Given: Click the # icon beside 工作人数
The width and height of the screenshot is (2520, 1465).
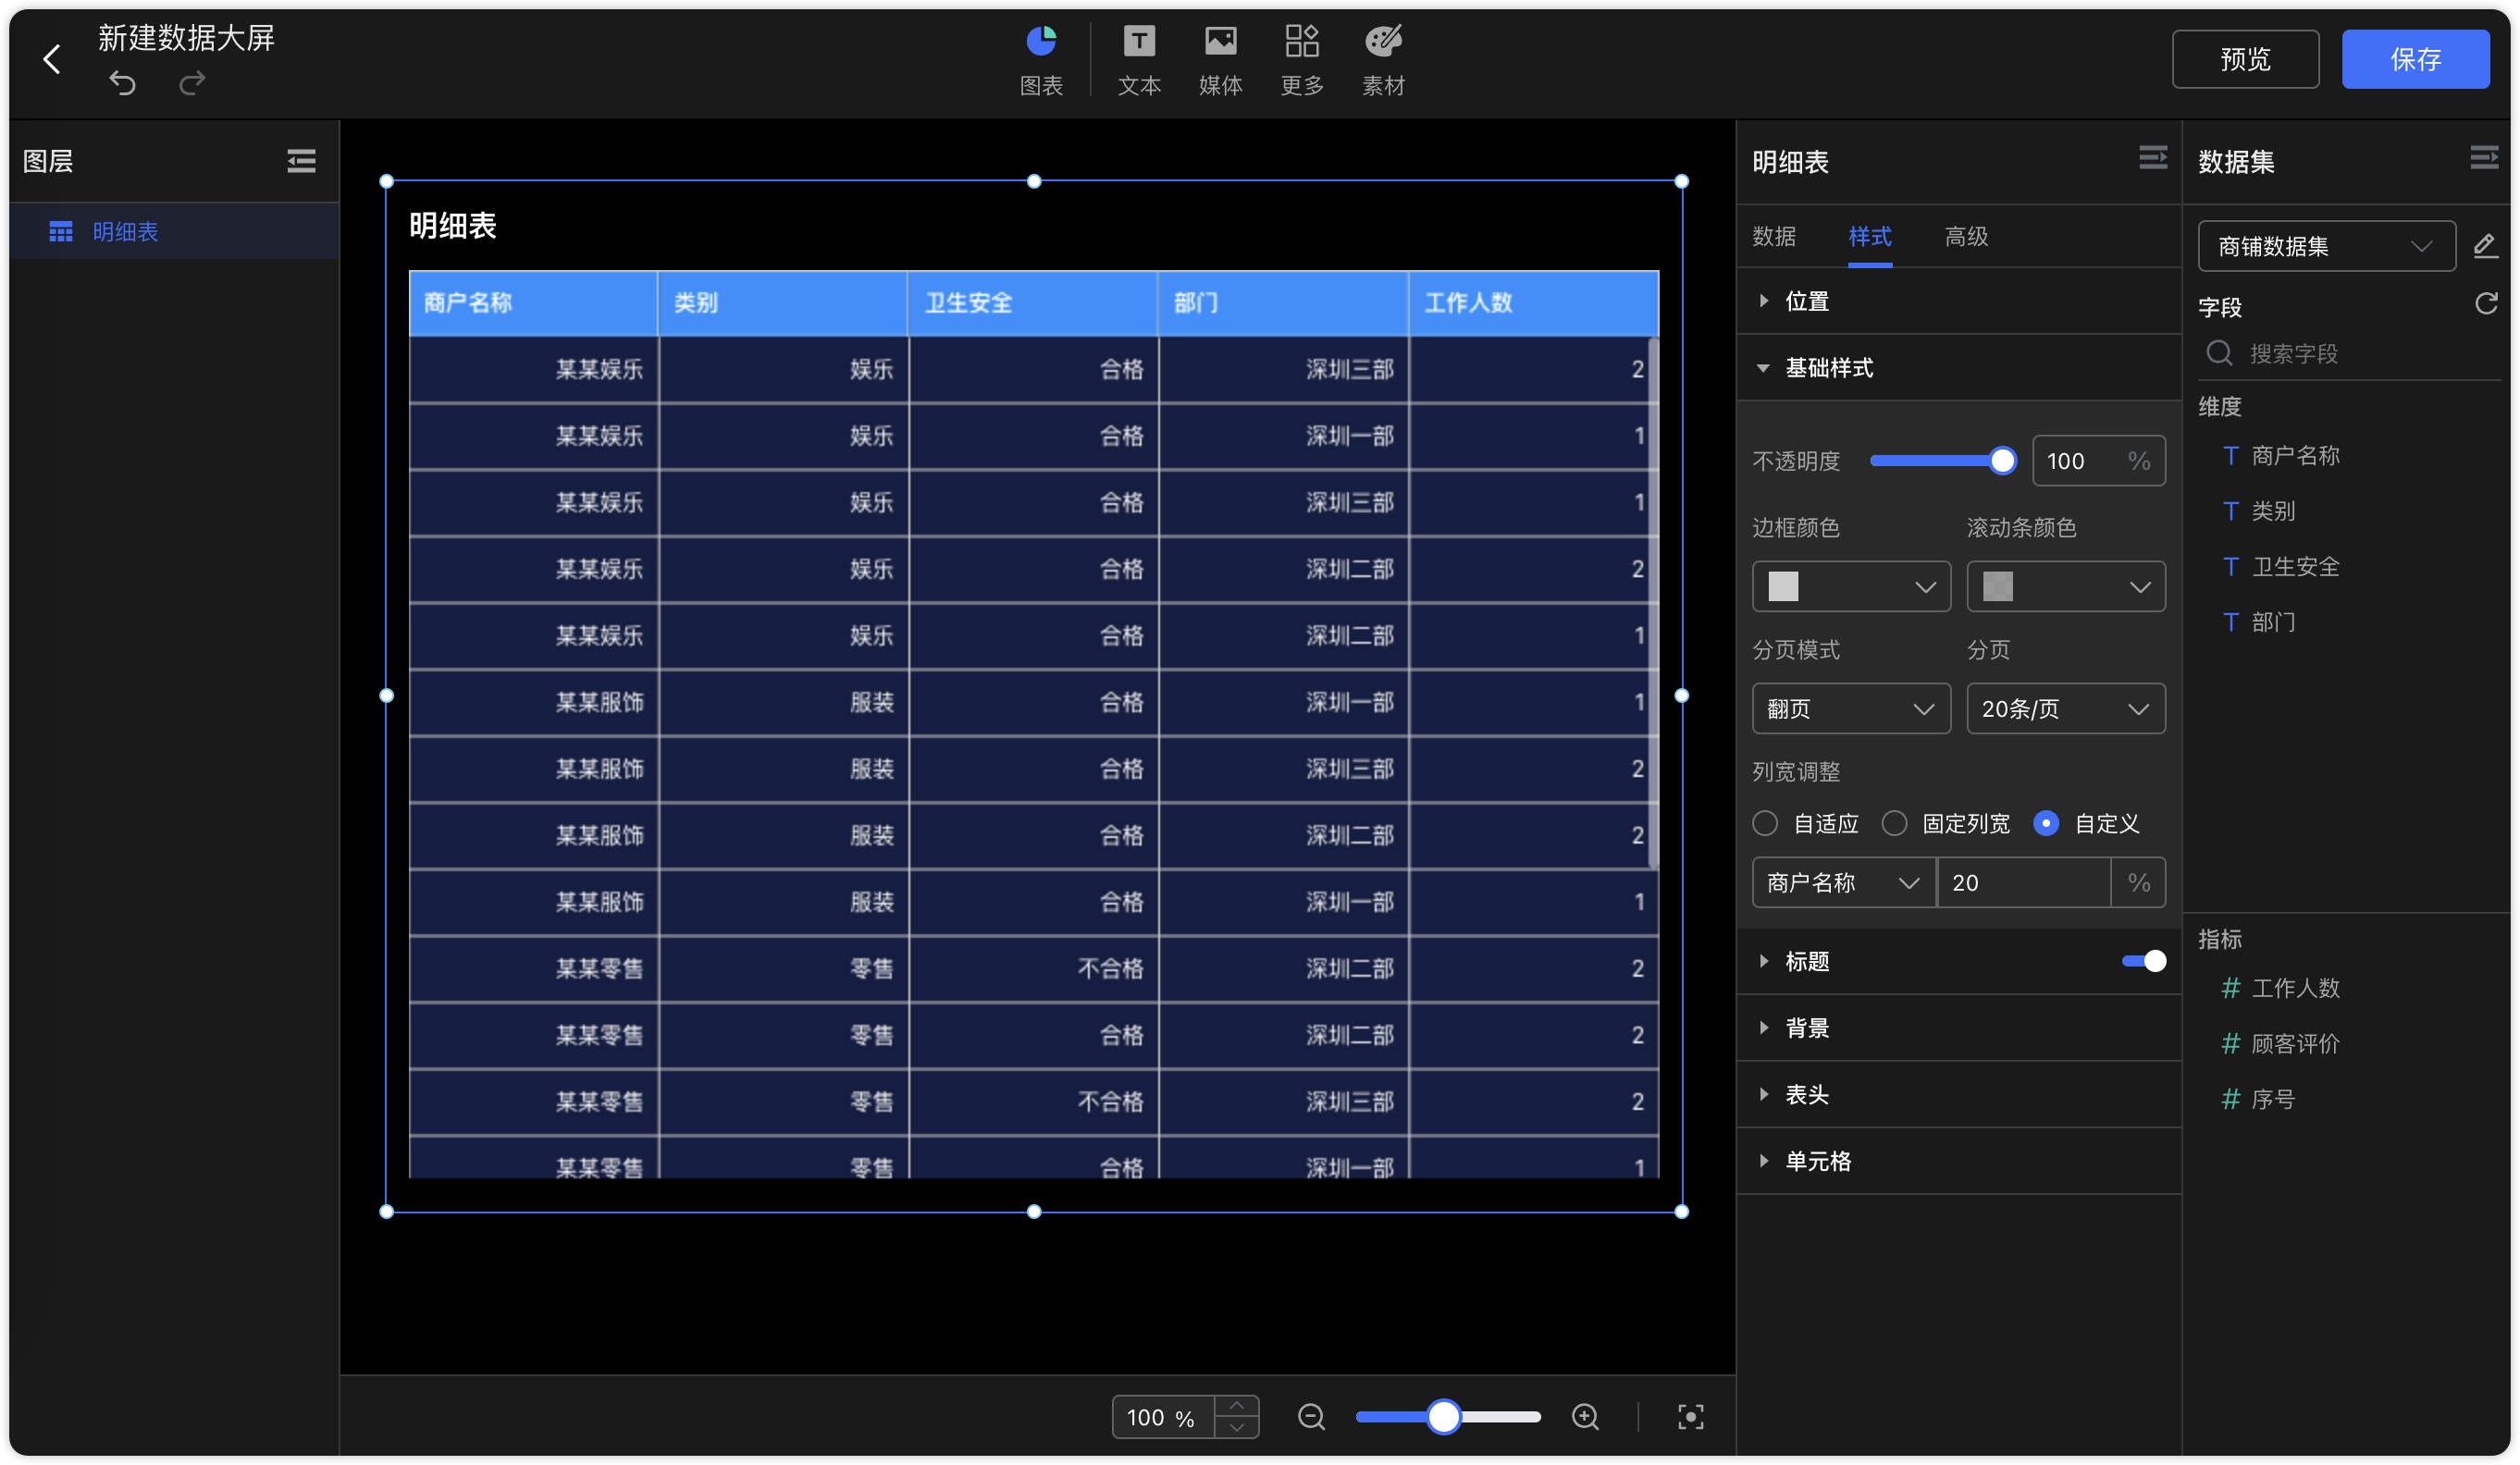Looking at the screenshot, I should 2230,988.
